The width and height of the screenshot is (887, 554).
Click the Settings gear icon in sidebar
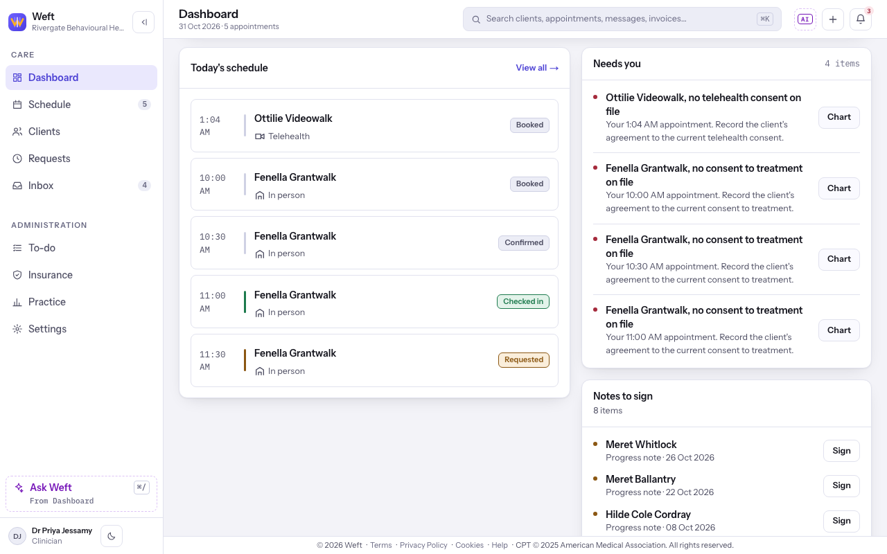17,329
